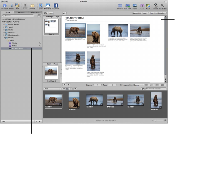Image resolution: width=223 pixels, height=191 pixels.
Task: Expand the Weddings folder
Action: (x=4, y=32)
